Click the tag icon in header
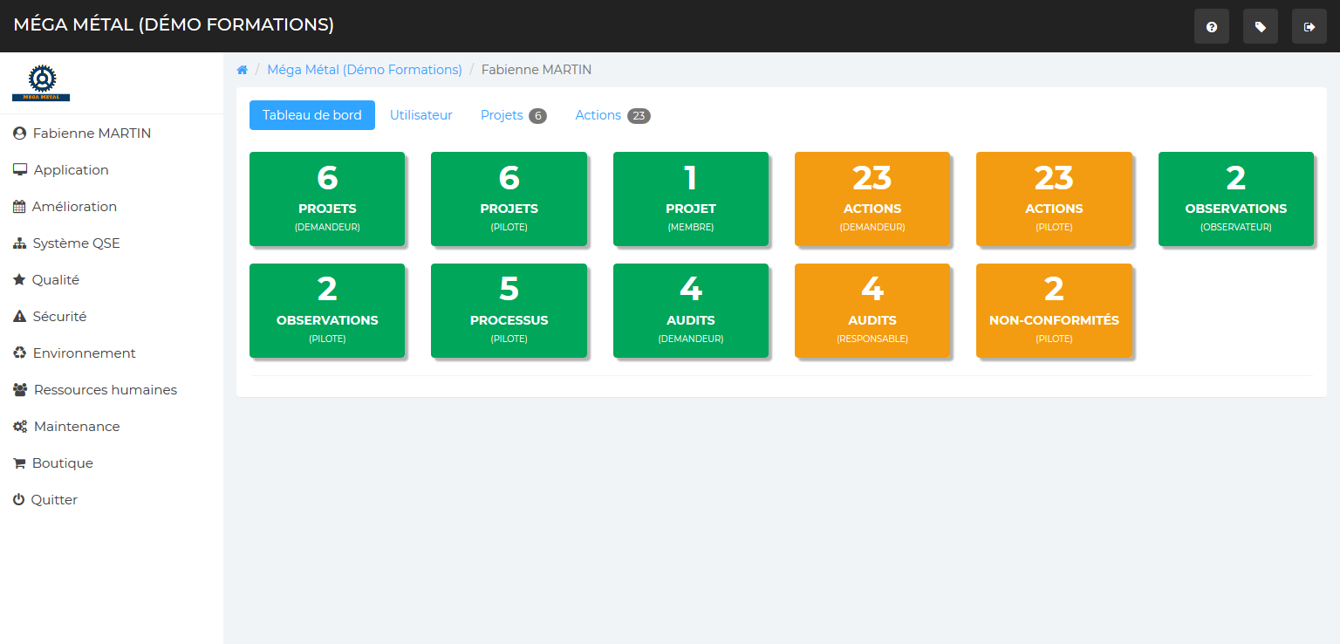 1260,27
